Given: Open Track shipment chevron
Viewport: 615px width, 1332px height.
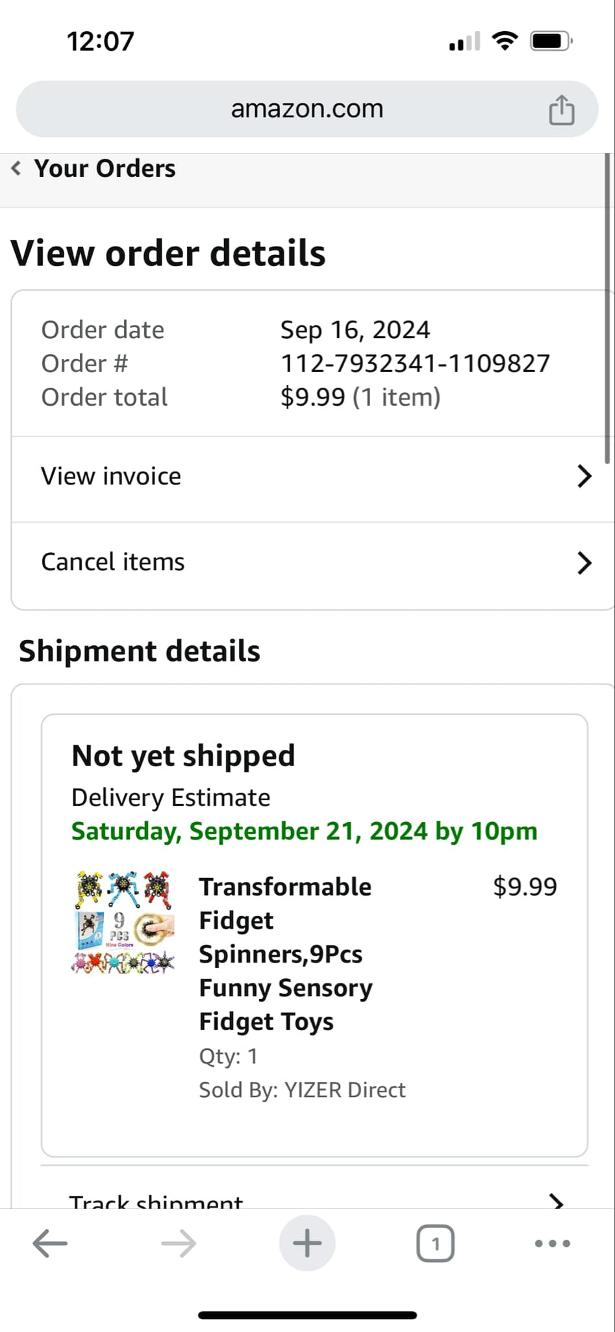Looking at the screenshot, I should tap(557, 1201).
